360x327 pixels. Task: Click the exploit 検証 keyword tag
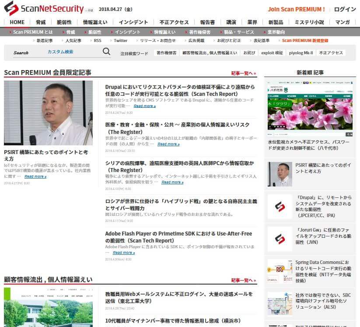click(x=272, y=53)
